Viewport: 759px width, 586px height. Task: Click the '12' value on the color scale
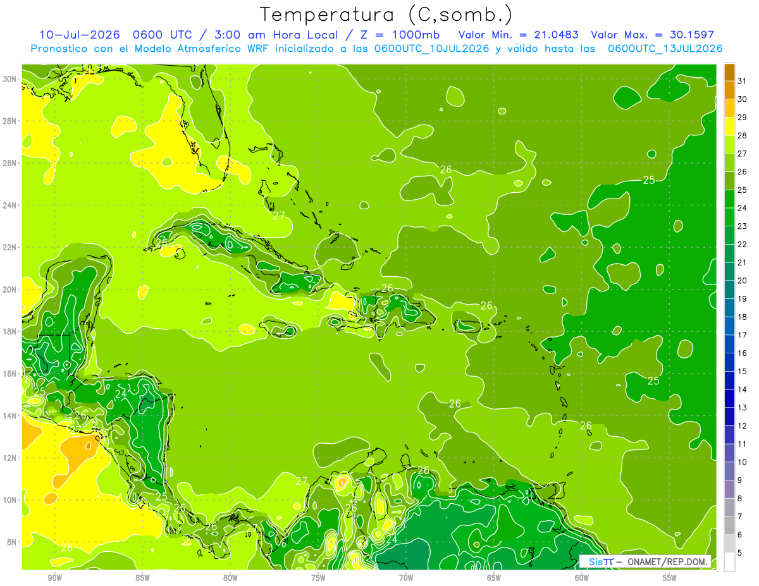click(x=743, y=425)
